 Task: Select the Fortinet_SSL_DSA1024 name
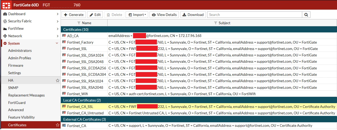click(85, 55)
